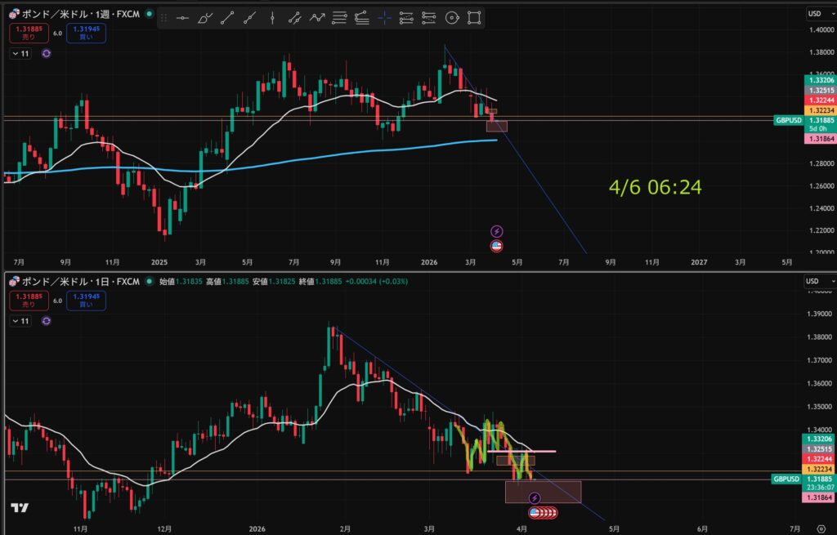
Task: Select the circle shape drawing tool
Action: tap(451, 17)
